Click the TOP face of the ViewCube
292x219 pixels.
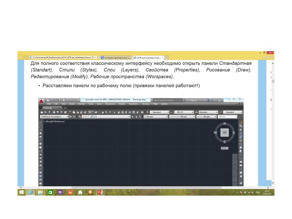coord(224,132)
